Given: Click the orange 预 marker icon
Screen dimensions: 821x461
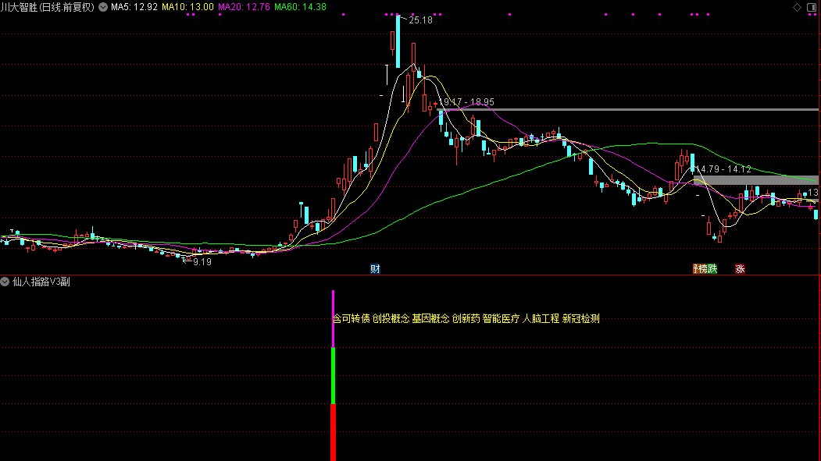Looking at the screenshot, I should click(695, 268).
